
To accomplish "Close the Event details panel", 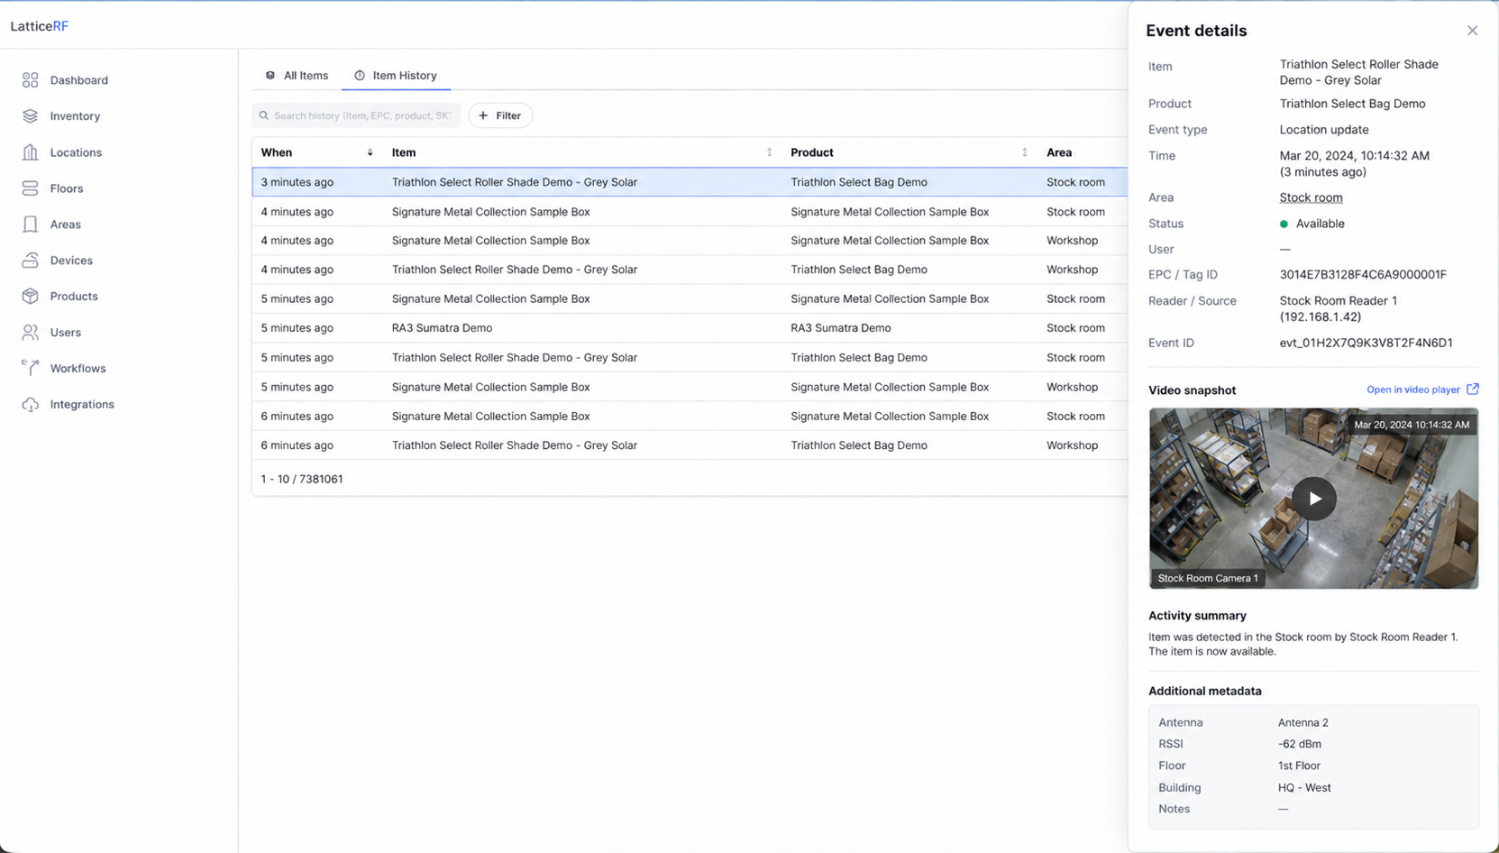I will pos(1472,31).
